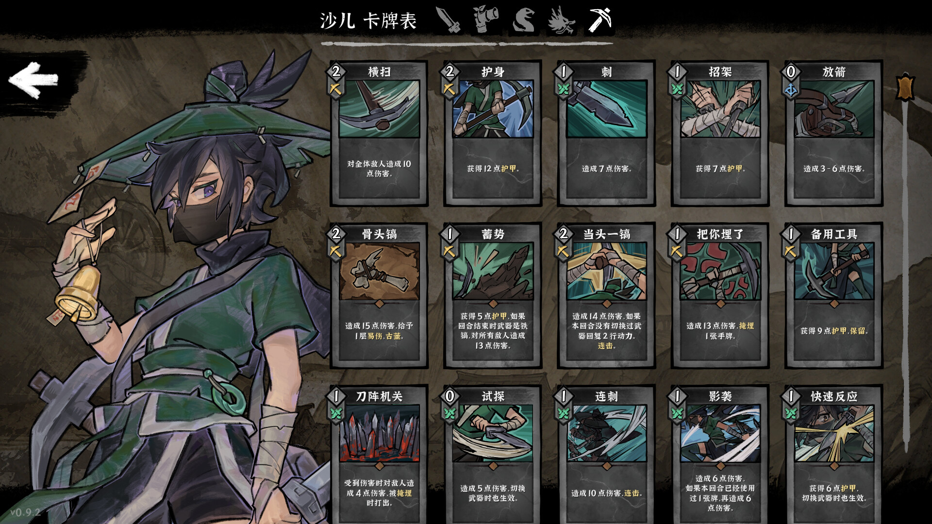Select the 刺 card
The image size is (932, 524).
point(606,133)
